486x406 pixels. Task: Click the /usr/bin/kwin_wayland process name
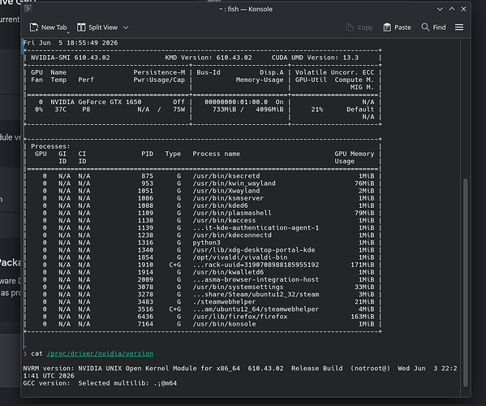234,184
